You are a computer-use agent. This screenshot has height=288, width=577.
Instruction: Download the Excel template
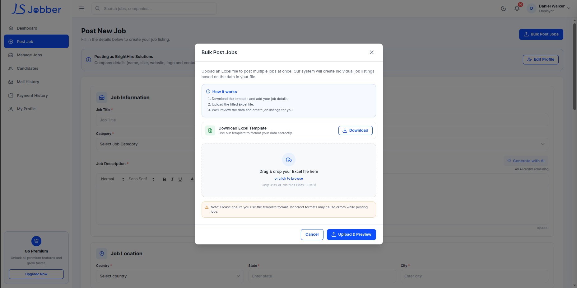point(355,130)
